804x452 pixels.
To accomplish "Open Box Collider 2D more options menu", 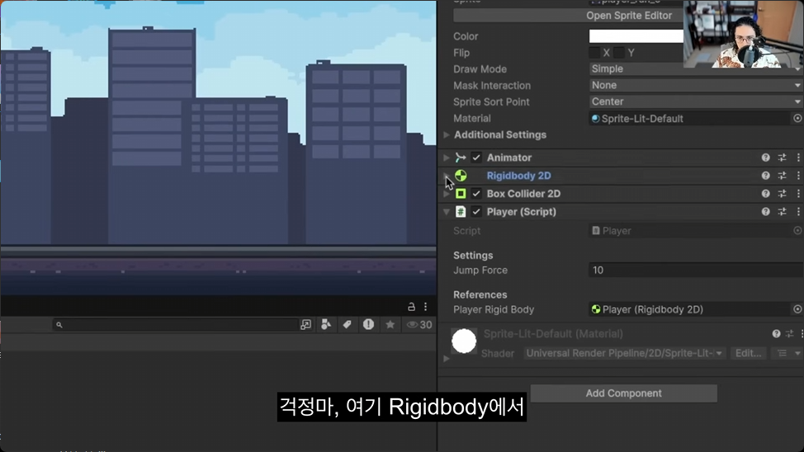I will 798,194.
